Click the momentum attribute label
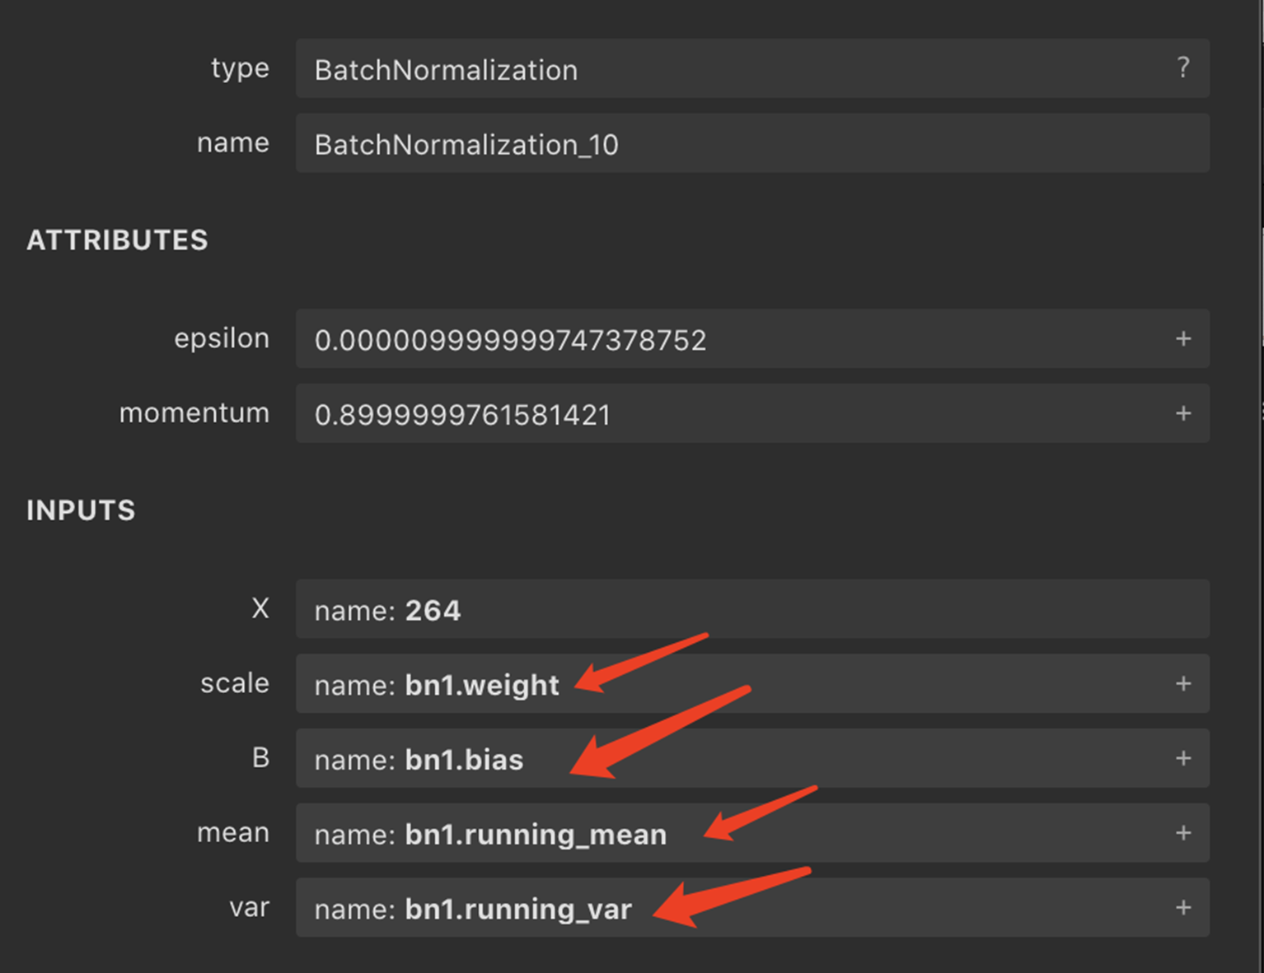This screenshot has height=973, width=1264. [x=194, y=413]
